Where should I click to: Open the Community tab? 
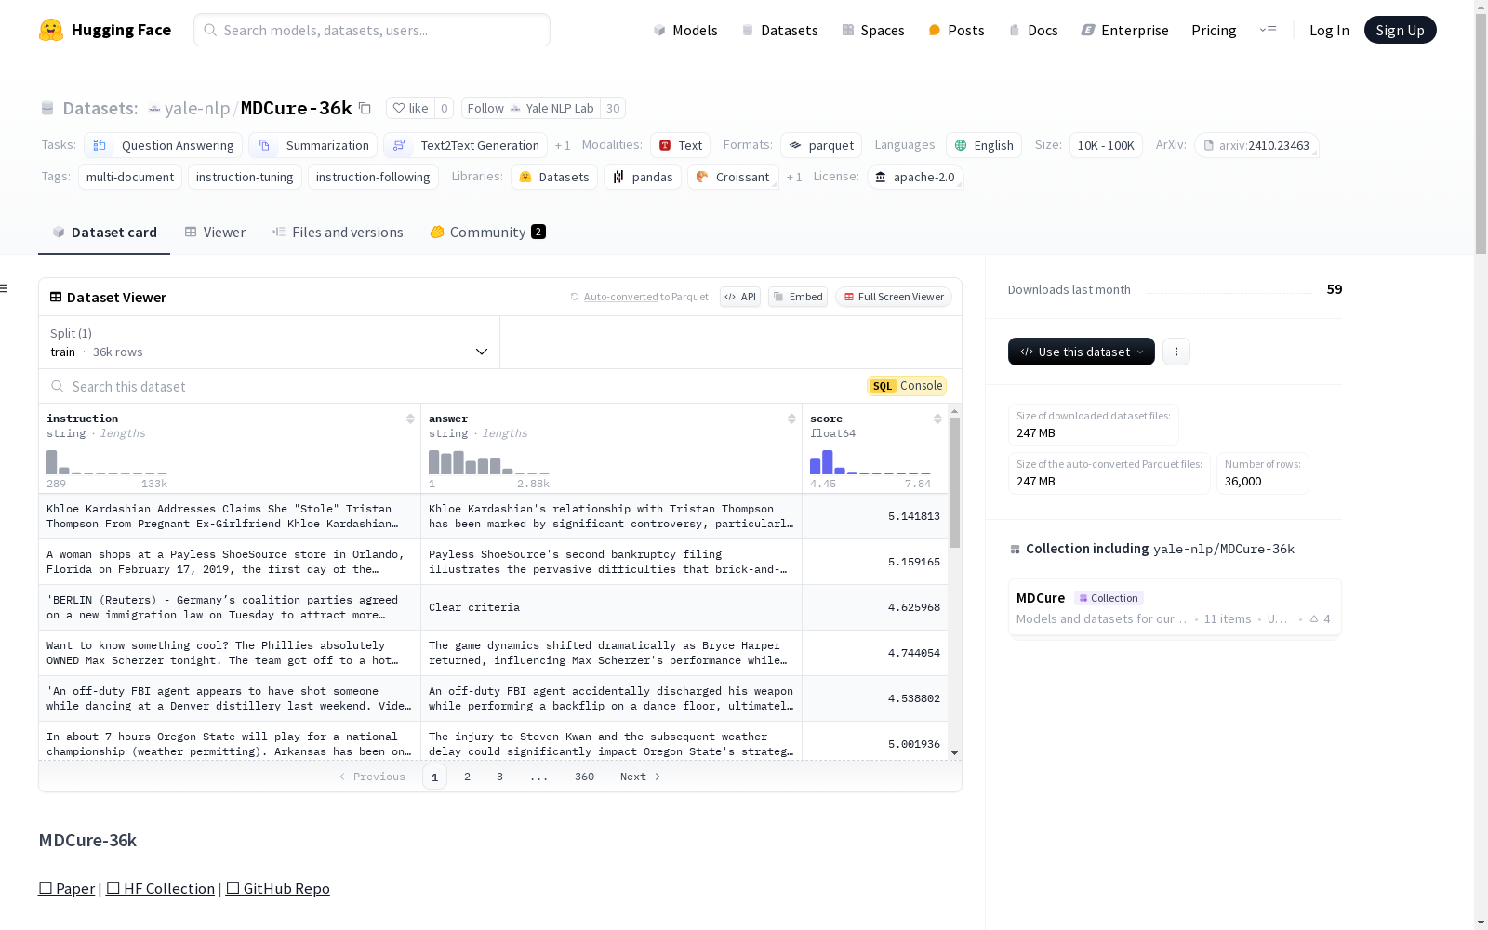click(x=487, y=232)
